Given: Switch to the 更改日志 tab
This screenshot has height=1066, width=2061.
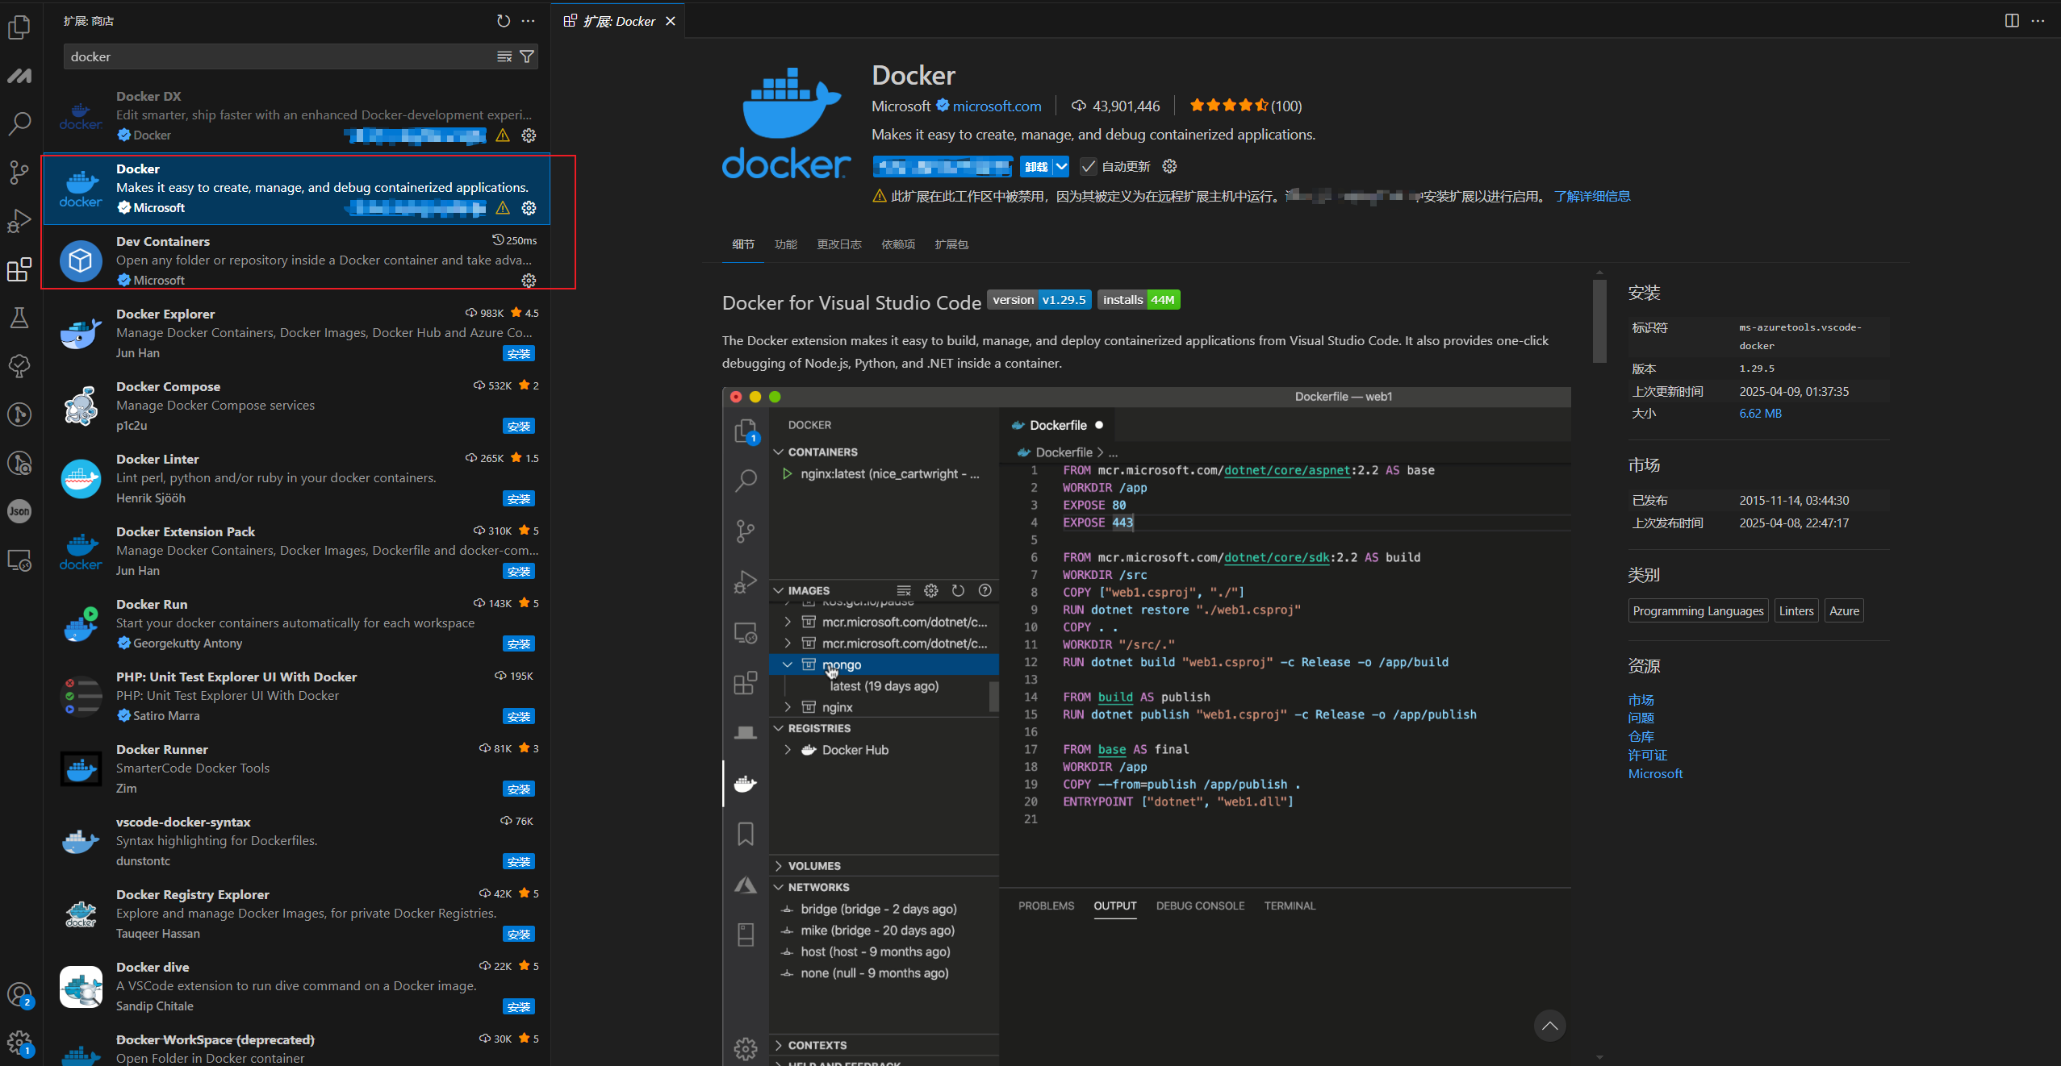Looking at the screenshot, I should [838, 244].
